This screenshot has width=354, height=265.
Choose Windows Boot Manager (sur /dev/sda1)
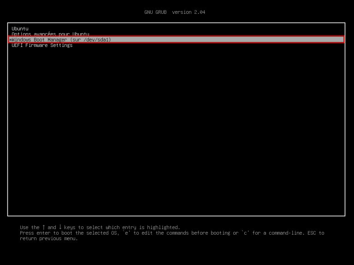(x=176, y=40)
